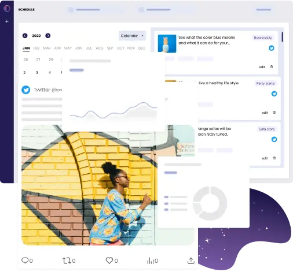Screen dimensions: 293x272
Task: Click the reply comment icon under tweet
Action: point(25,260)
